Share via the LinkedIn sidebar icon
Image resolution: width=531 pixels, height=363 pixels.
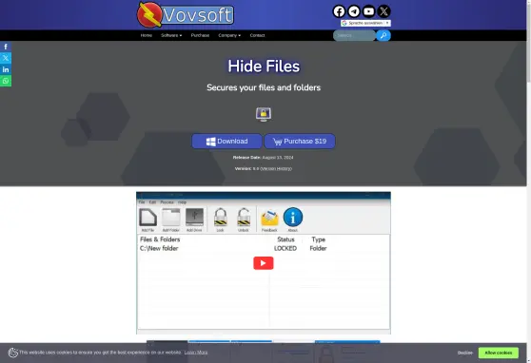[6, 69]
